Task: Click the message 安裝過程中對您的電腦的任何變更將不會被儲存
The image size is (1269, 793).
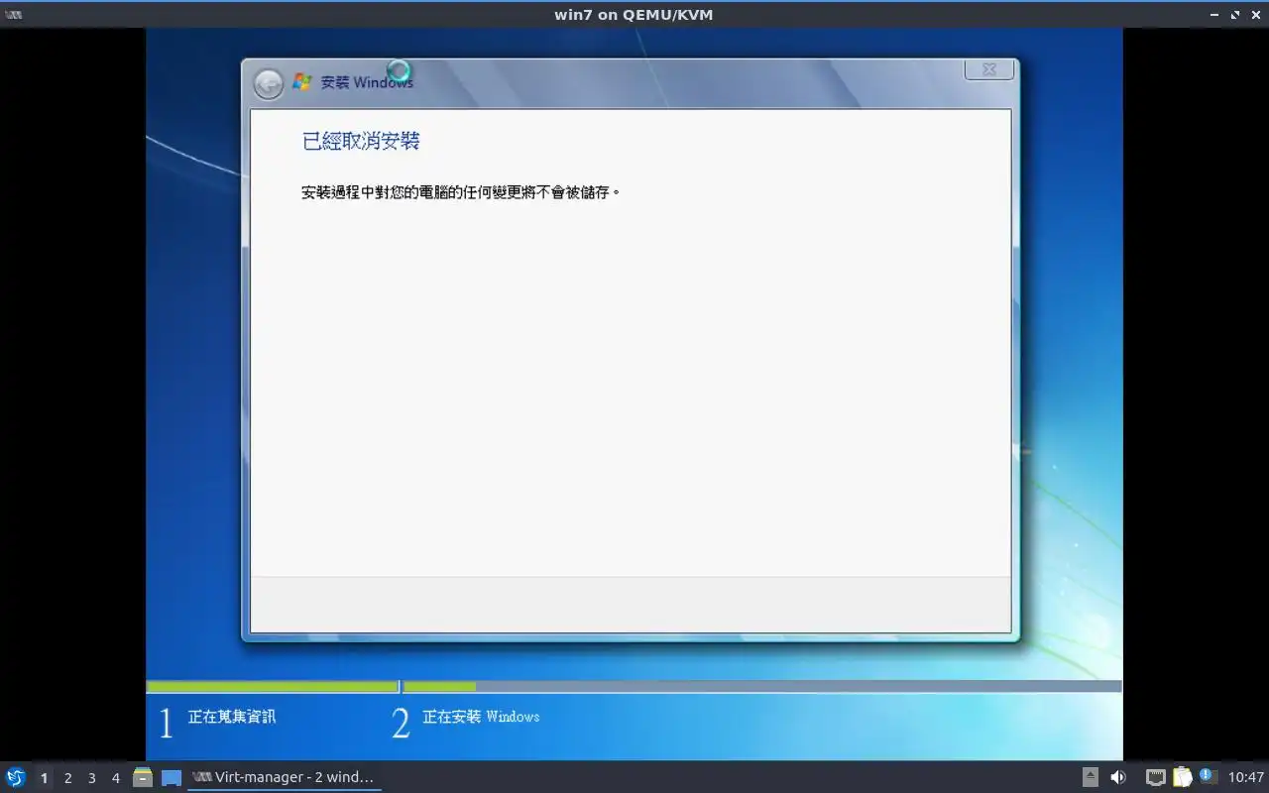Action: click(x=461, y=192)
